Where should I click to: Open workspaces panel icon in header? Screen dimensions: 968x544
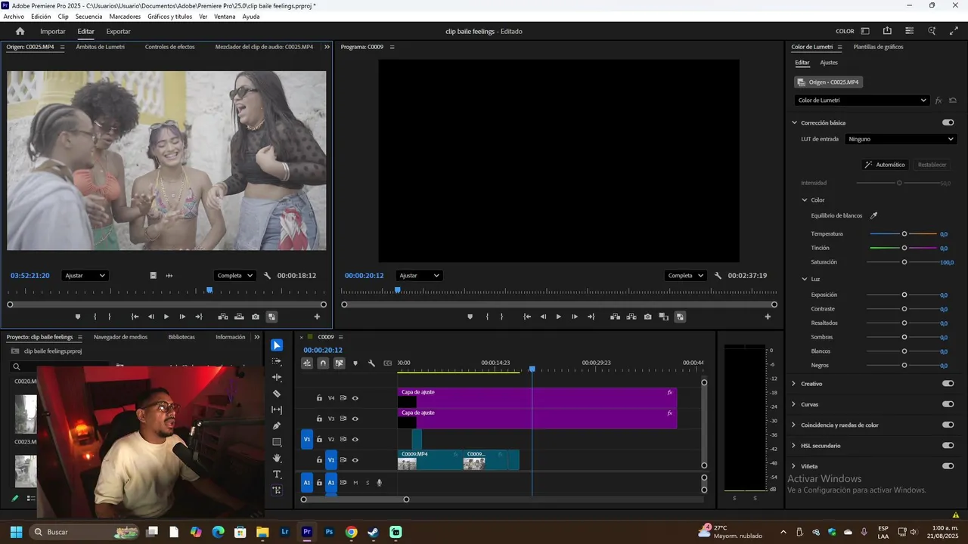coord(865,31)
